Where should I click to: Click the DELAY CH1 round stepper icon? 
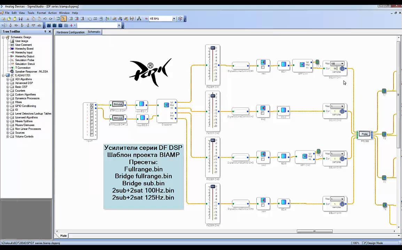pyautogui.click(x=342, y=68)
